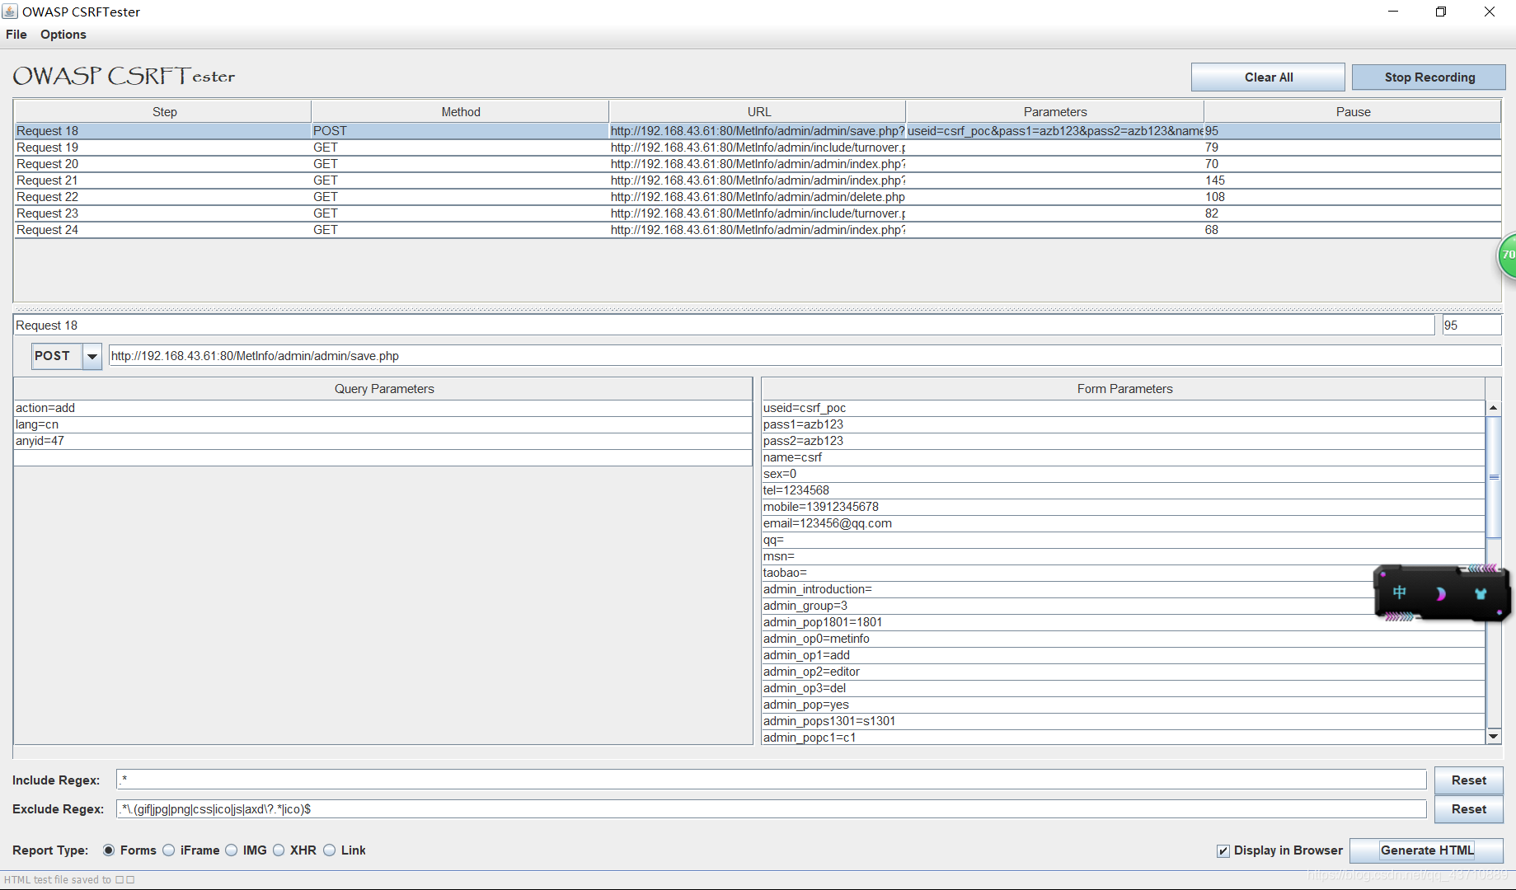Screen dimensions: 1516x890
Task: Click the pass1=azb123 form parameter
Action: point(1123,424)
